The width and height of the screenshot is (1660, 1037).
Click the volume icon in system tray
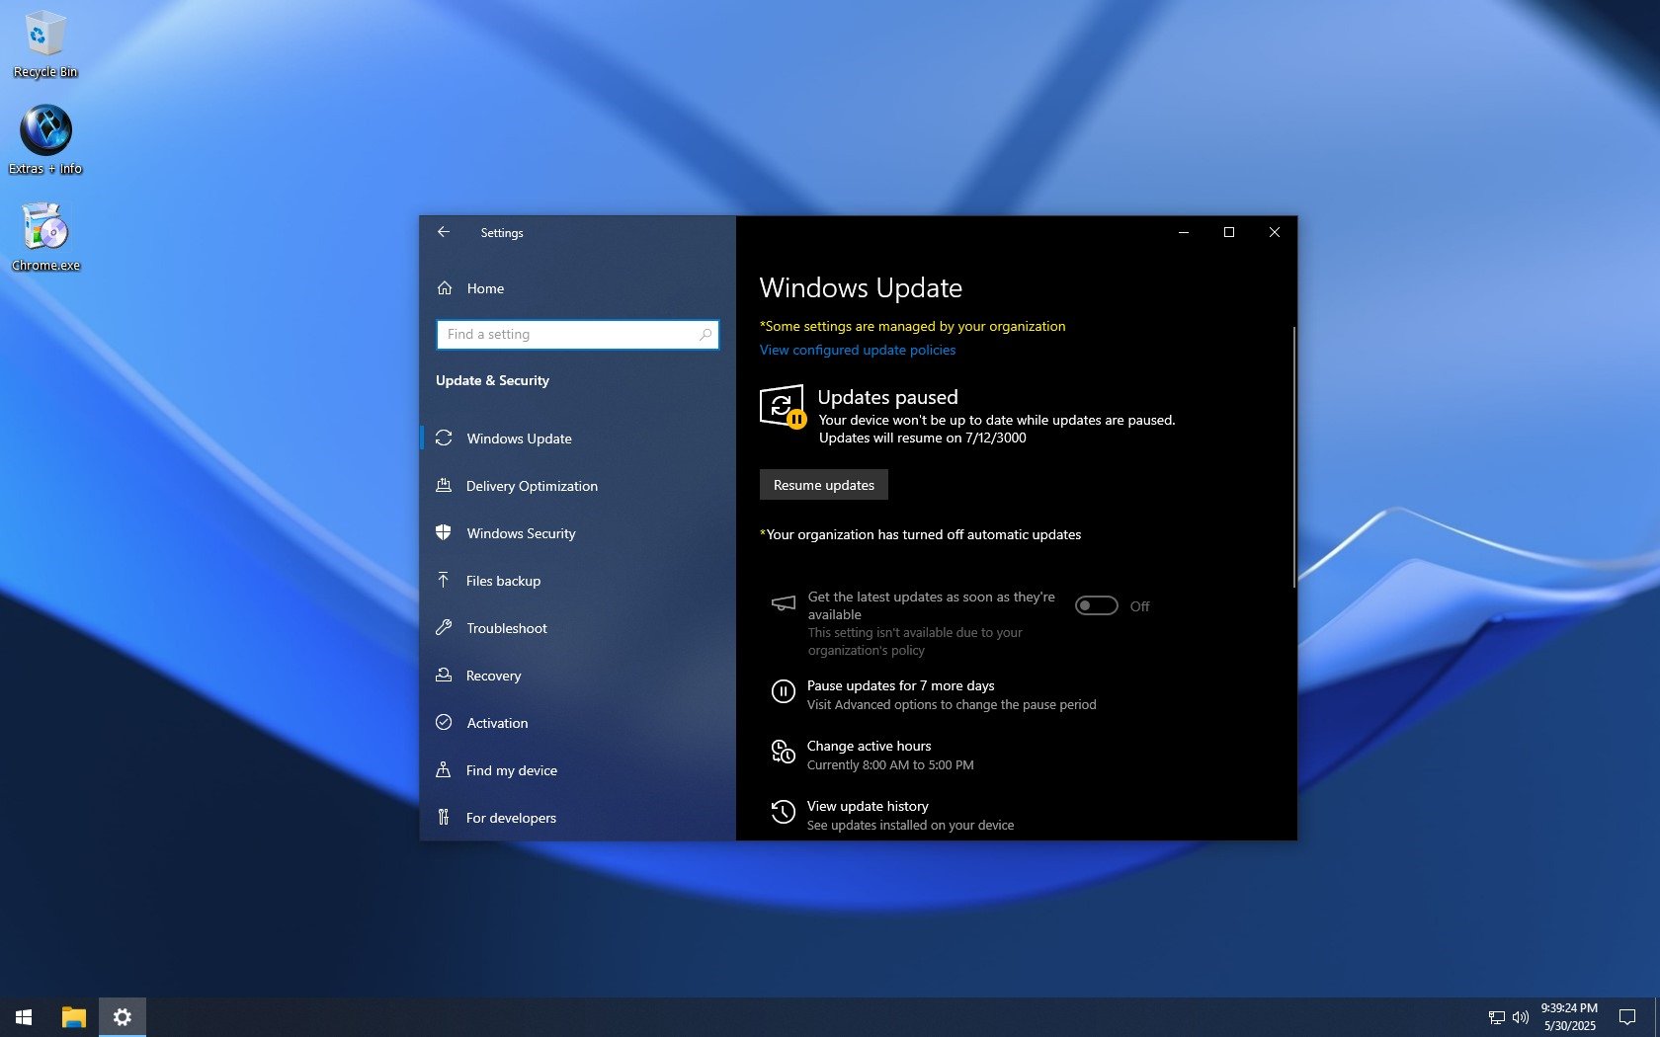tap(1520, 1016)
